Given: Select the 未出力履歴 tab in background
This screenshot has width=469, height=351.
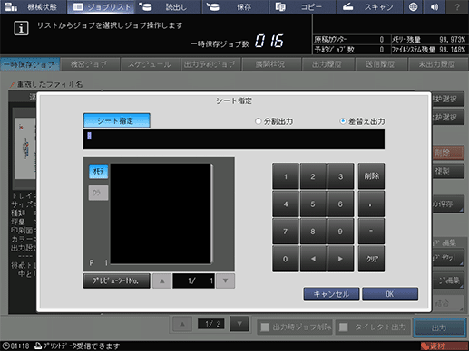Looking at the screenshot, I should pos(437,64).
